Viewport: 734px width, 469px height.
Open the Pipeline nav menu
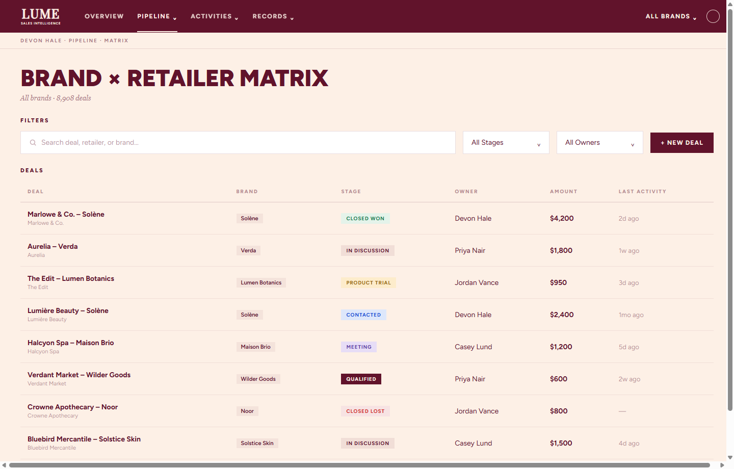point(157,16)
